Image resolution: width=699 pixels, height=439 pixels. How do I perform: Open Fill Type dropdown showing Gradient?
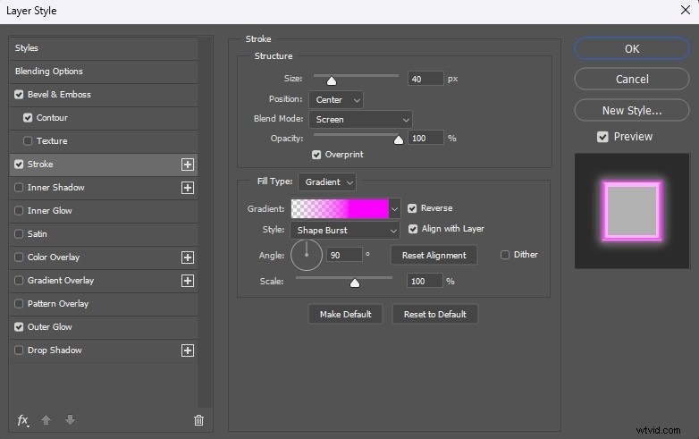coord(327,182)
